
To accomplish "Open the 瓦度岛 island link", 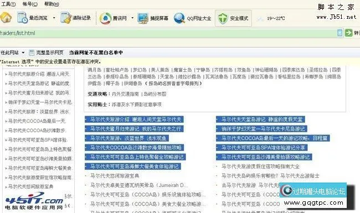I will click(239, 76).
